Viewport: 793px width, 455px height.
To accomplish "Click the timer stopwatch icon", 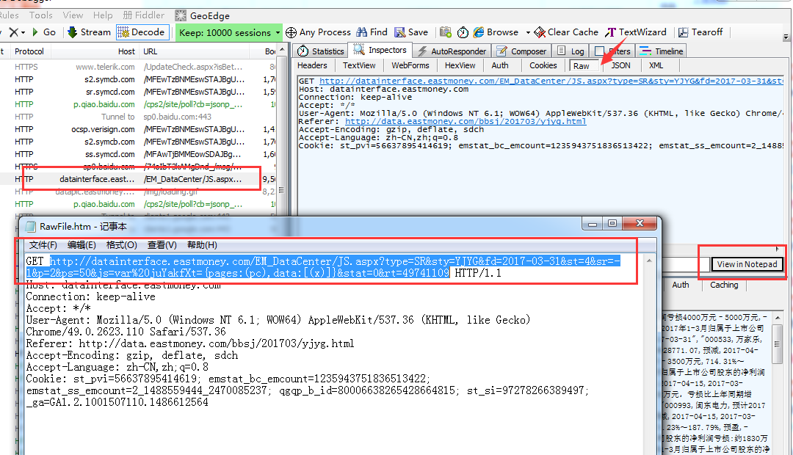I will (x=463, y=32).
